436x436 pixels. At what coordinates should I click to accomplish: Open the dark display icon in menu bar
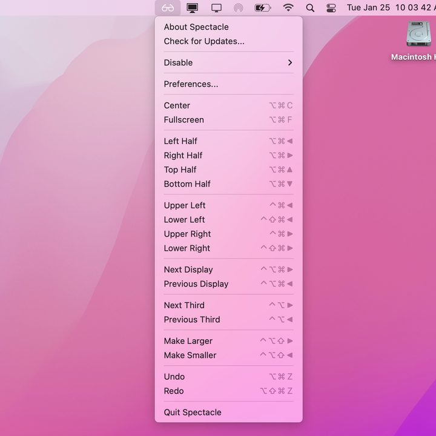(192, 8)
